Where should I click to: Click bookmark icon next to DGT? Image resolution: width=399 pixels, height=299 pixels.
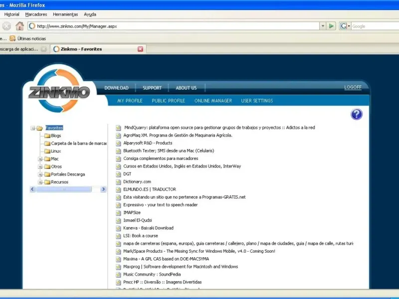[118, 174]
